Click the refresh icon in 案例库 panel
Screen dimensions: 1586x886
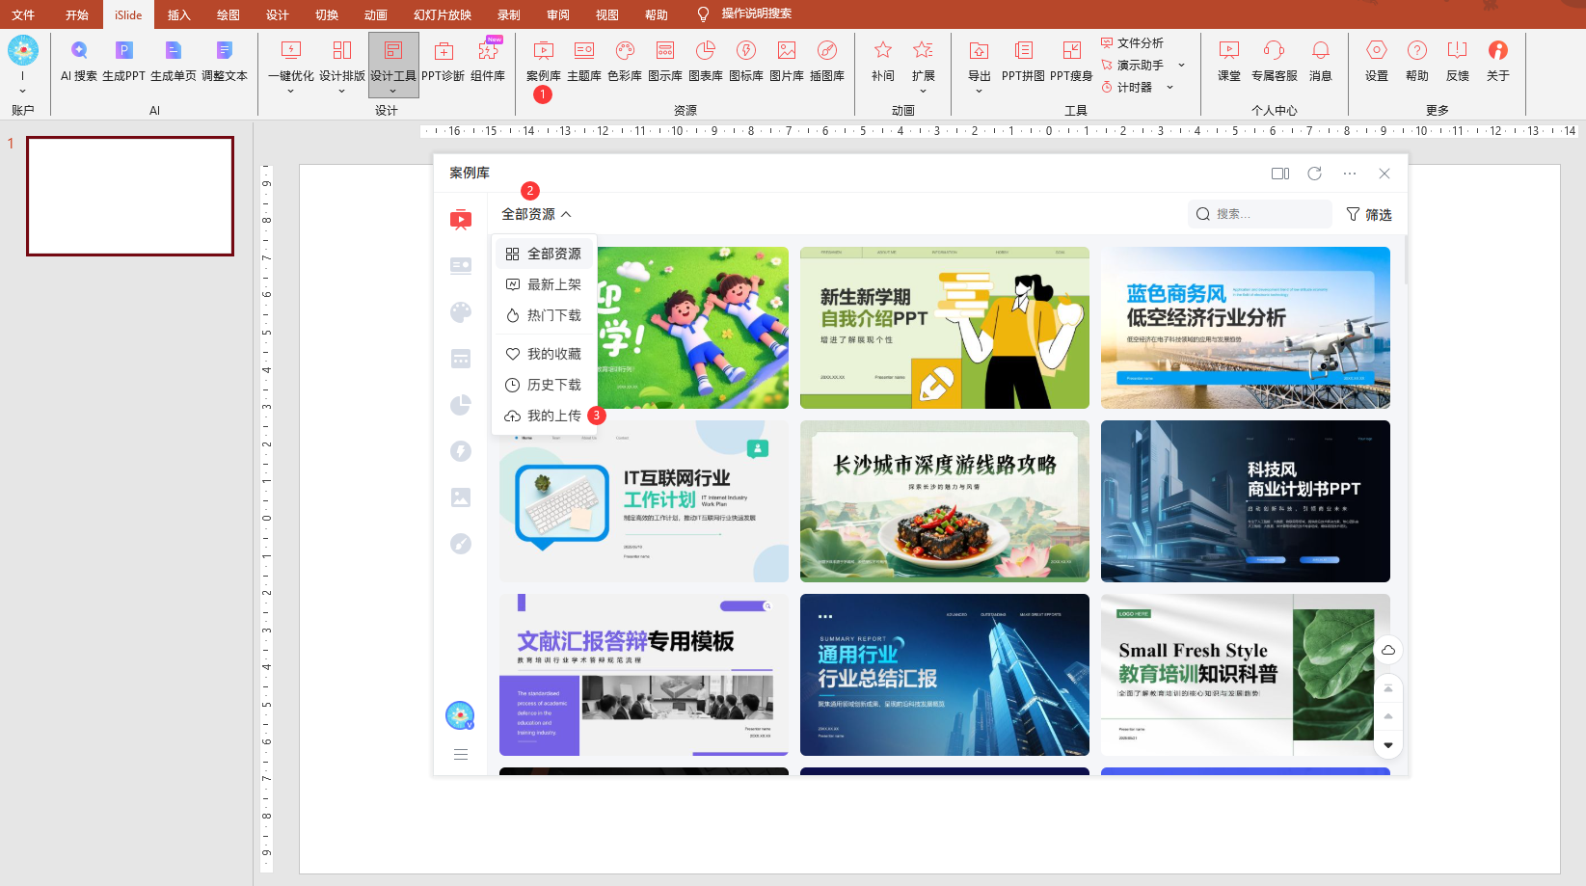click(1314, 174)
